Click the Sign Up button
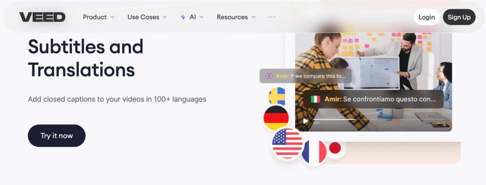The image size is (486, 185). coord(459,17)
